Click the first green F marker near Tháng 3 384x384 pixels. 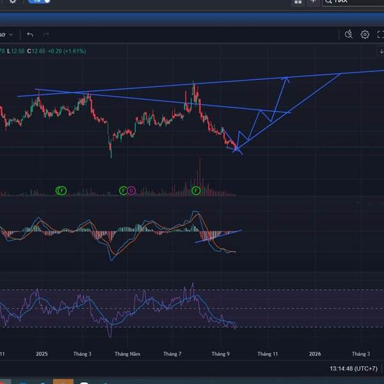tap(61, 190)
